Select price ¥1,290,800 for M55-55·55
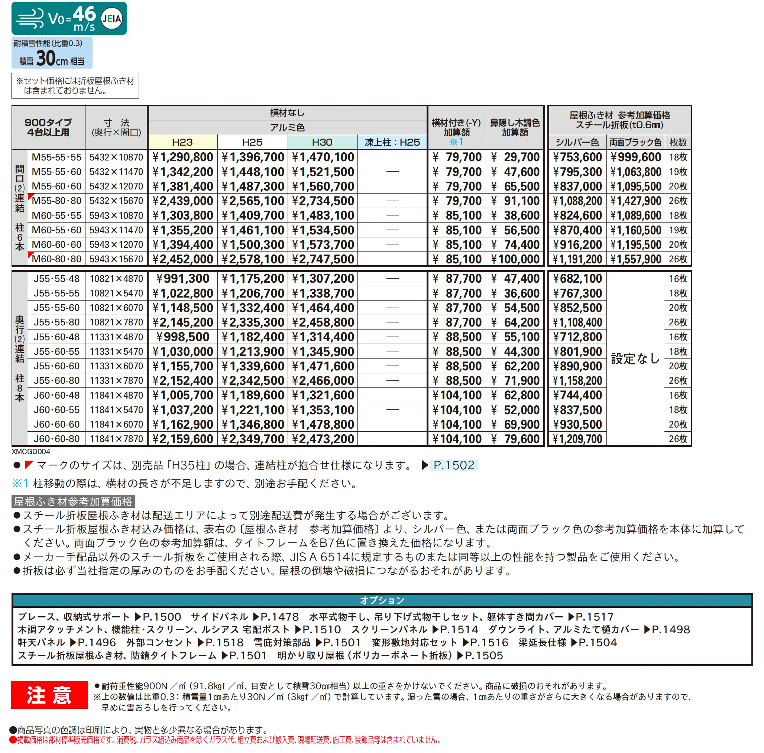764x753 pixels. 182,157
